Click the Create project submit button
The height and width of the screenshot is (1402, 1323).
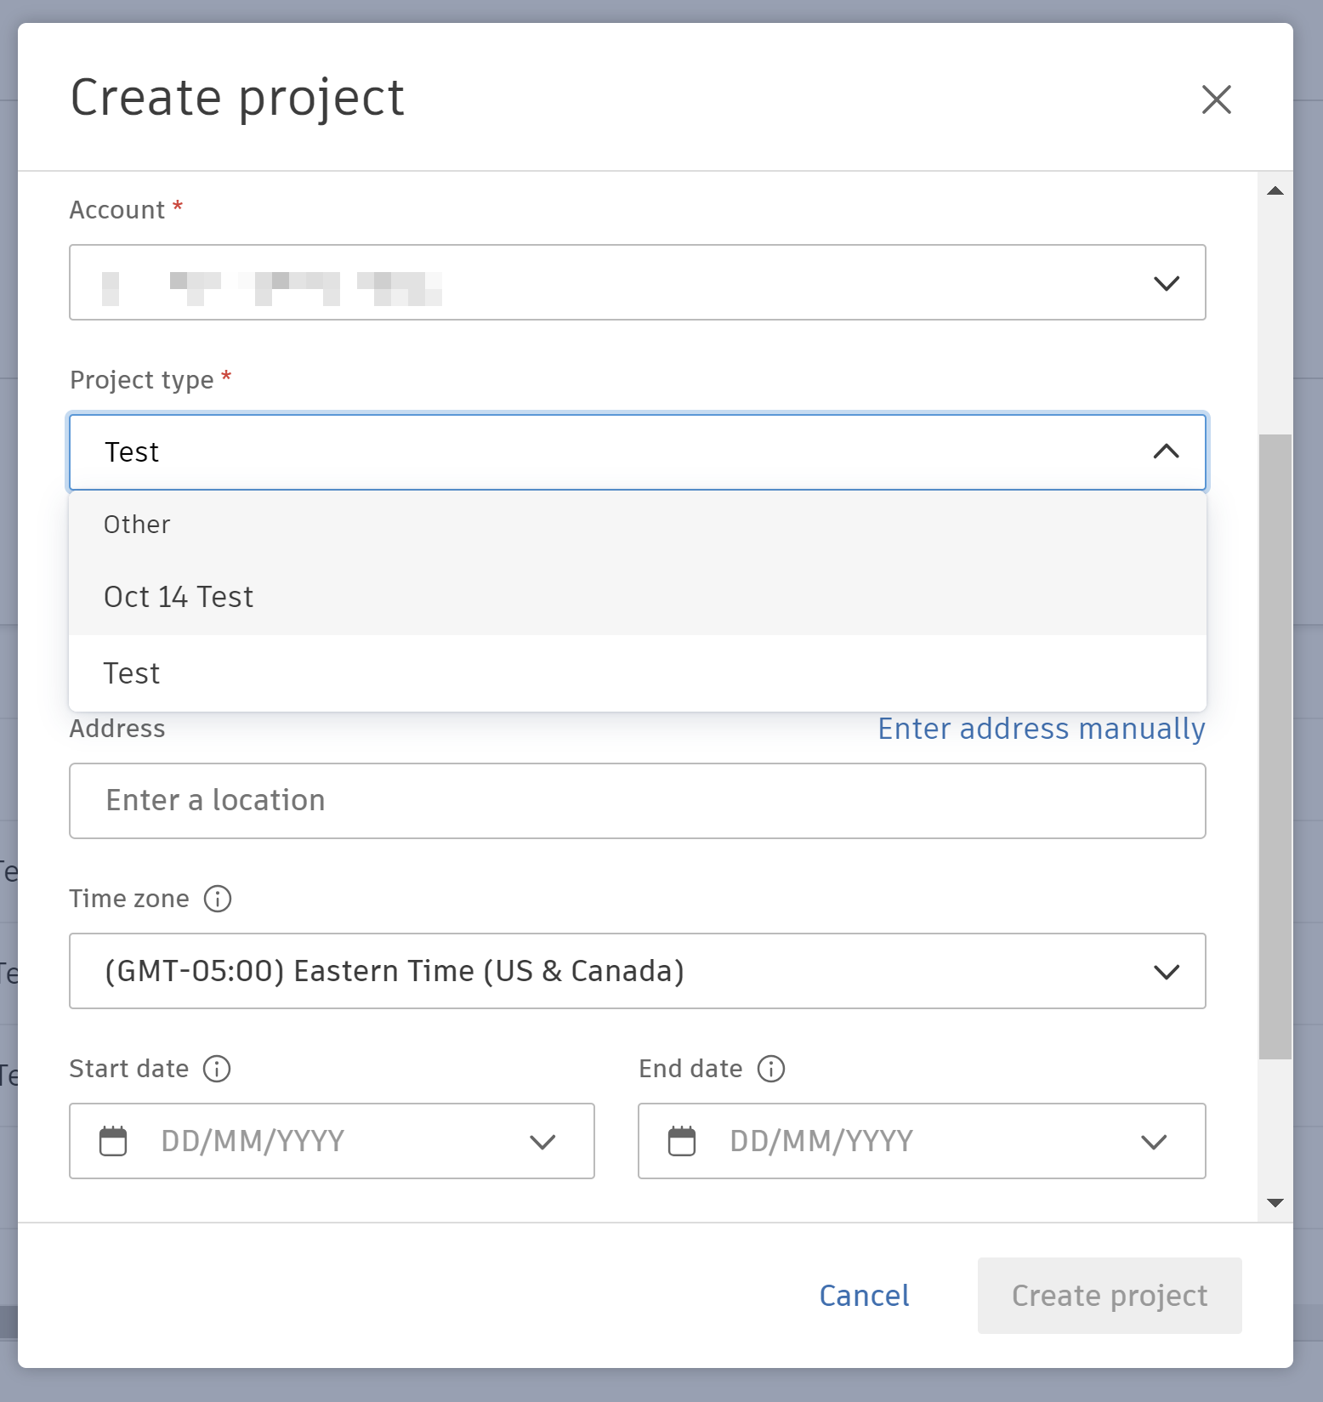1109,1296
